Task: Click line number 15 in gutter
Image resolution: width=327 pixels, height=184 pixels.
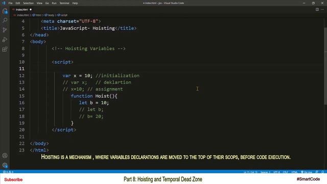Action: tap(21, 96)
